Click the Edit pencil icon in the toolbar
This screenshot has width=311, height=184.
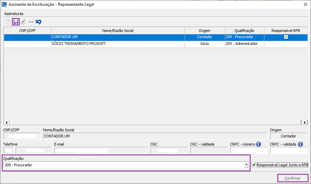click(x=24, y=22)
